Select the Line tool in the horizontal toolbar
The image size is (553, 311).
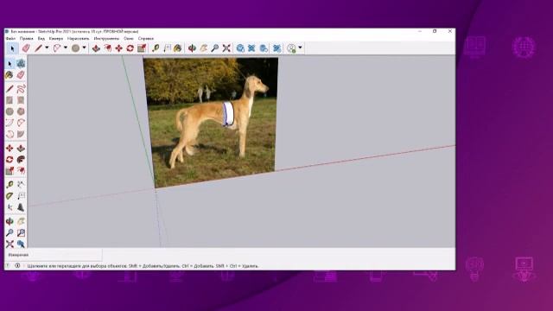38,48
